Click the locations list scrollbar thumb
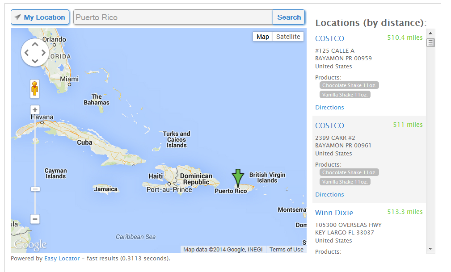 click(430, 43)
